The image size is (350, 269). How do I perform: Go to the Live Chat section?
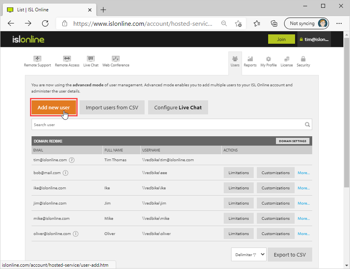[x=91, y=61]
